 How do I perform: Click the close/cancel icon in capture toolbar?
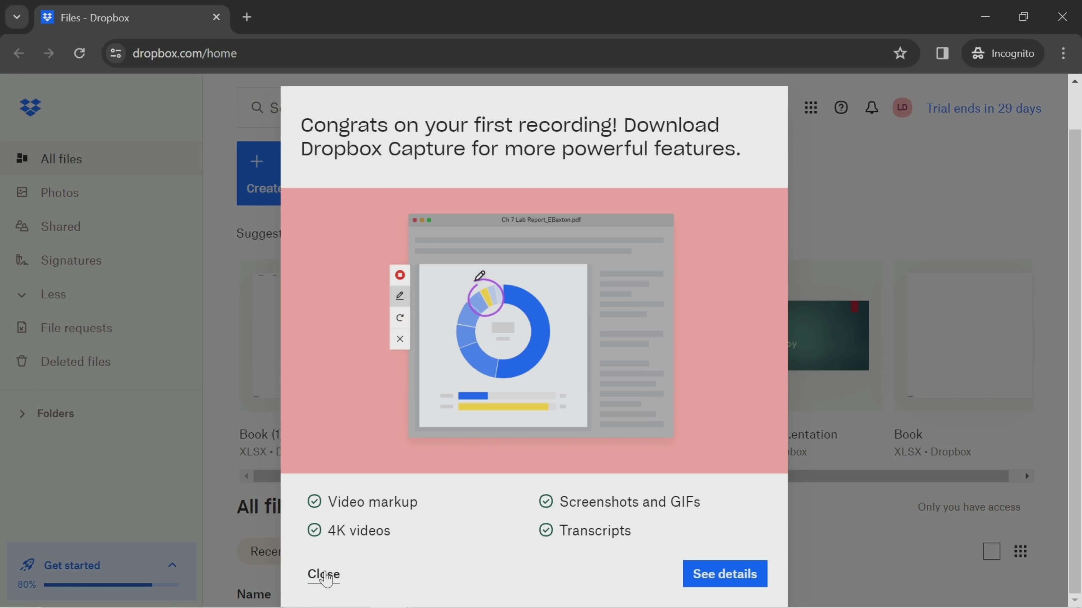[x=400, y=339]
